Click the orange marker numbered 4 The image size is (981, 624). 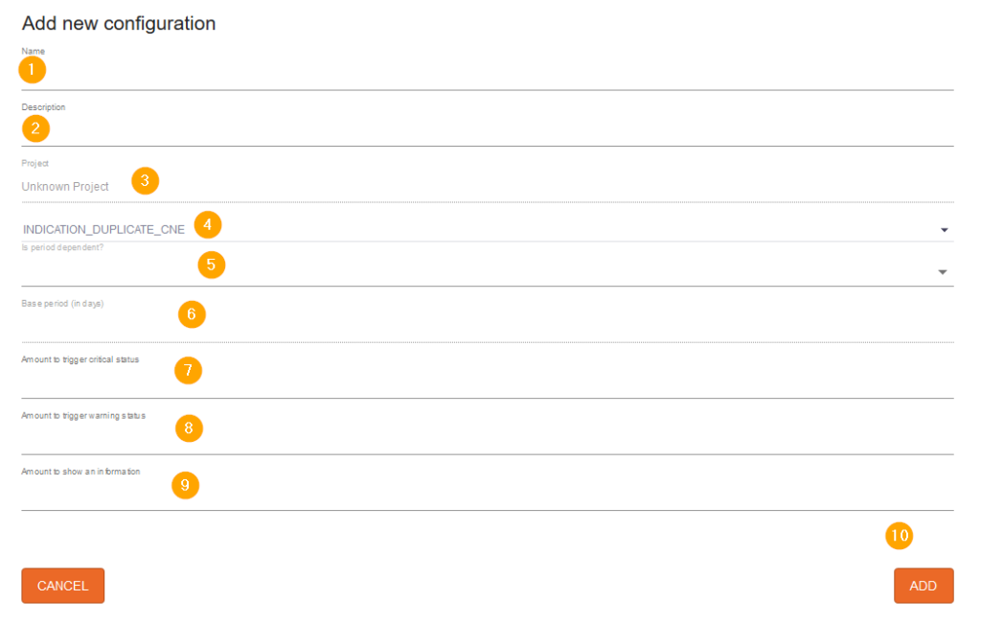[208, 224]
